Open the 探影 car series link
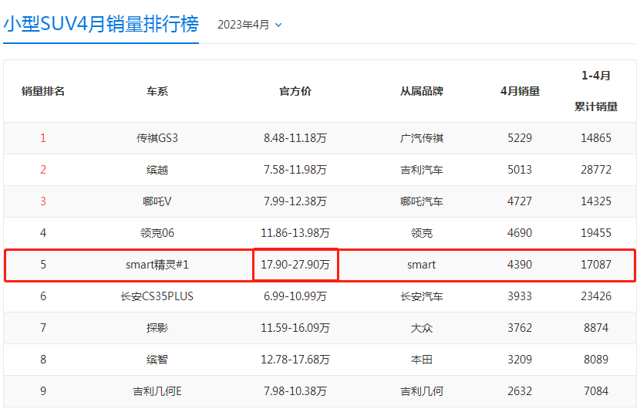Screen dimensions: 640x409 [157, 328]
